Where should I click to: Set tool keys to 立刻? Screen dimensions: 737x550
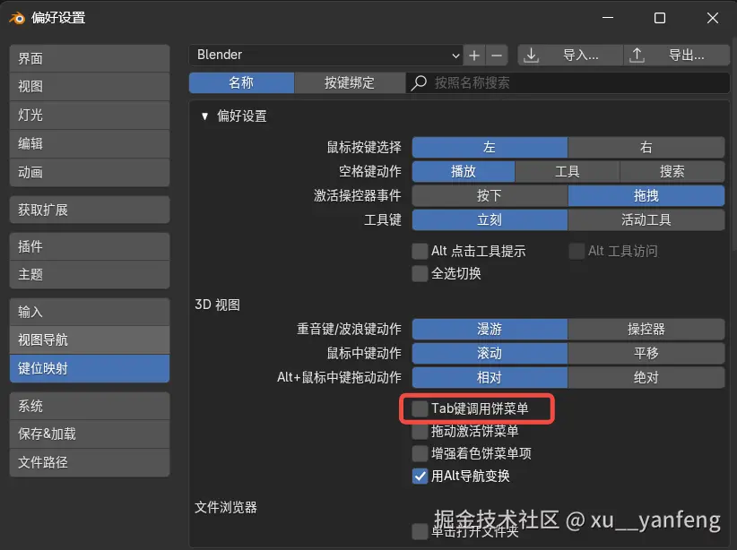pyautogui.click(x=490, y=219)
